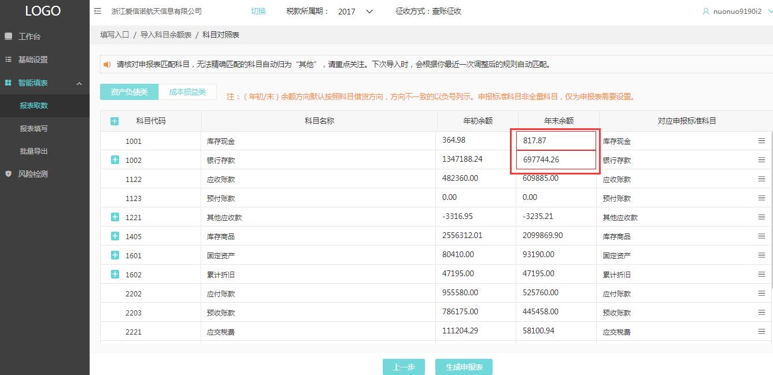Image resolution: width=773 pixels, height=375 pixels.
Task: Click the LOGO in the top-left
Action: click(43, 11)
